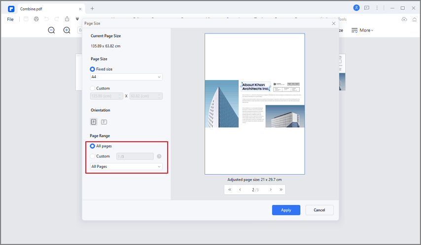Image resolution: width=421 pixels, height=245 pixels.
Task: Go to last preview page
Action: click(281, 189)
